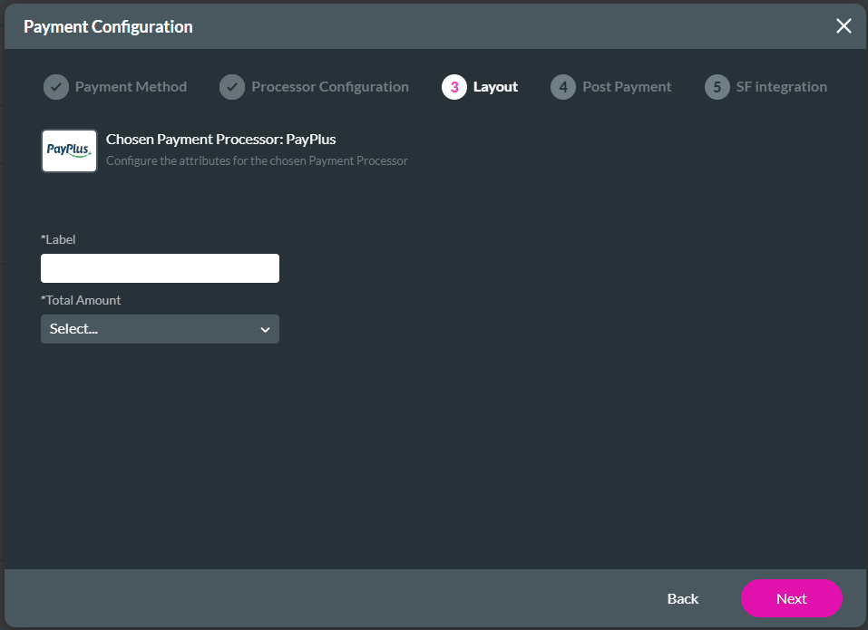Viewport: 868px width, 630px height.
Task: Switch to the Layout step
Action: [x=494, y=86]
